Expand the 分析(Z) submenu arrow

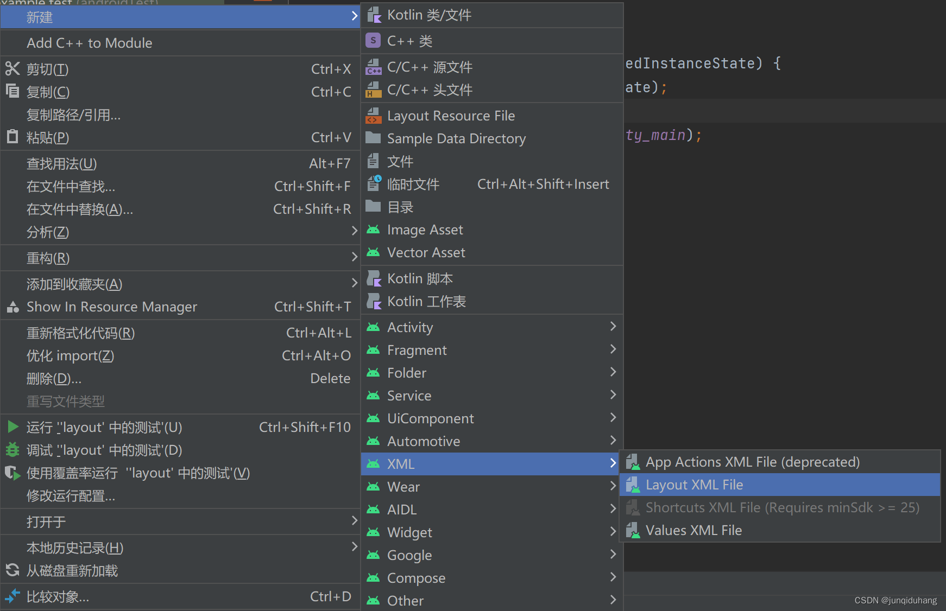click(355, 231)
